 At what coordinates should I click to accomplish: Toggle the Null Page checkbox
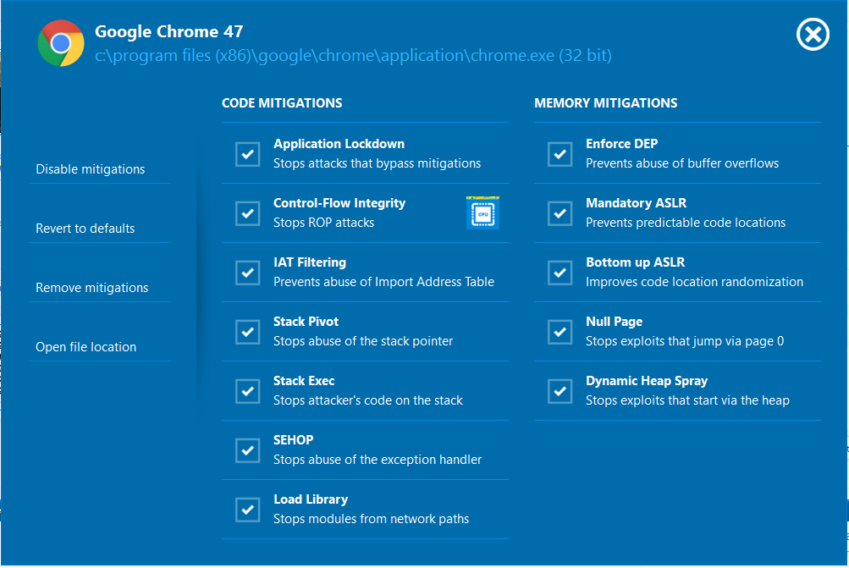[x=560, y=332]
